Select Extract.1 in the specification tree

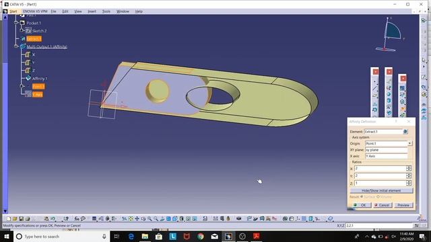click(34, 39)
